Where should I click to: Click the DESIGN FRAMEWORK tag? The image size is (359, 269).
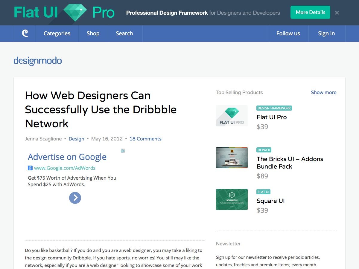point(274,108)
